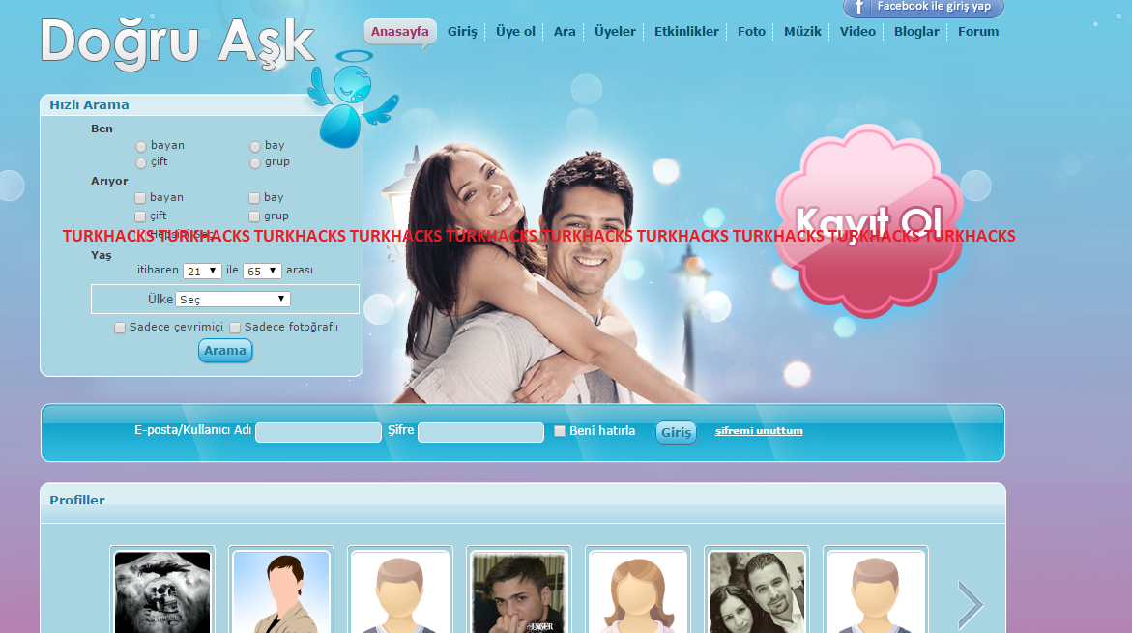
Task: Select the 'bayan' radio under Ben
Action: pyautogui.click(x=141, y=147)
